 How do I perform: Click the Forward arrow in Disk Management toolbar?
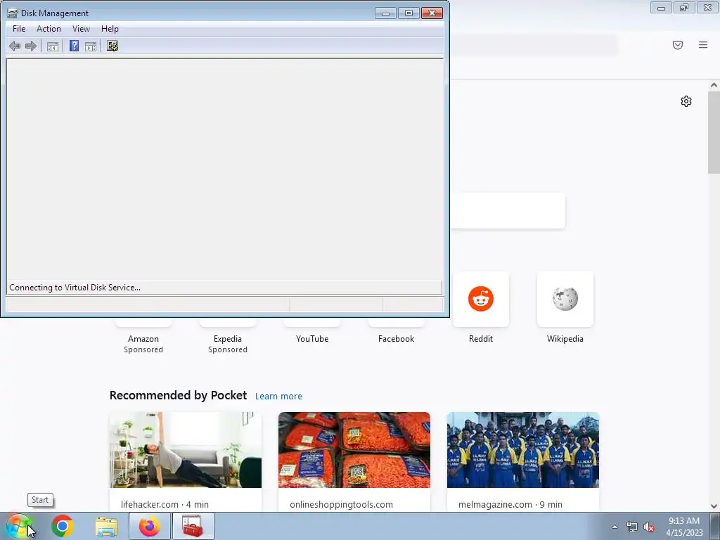point(31,46)
